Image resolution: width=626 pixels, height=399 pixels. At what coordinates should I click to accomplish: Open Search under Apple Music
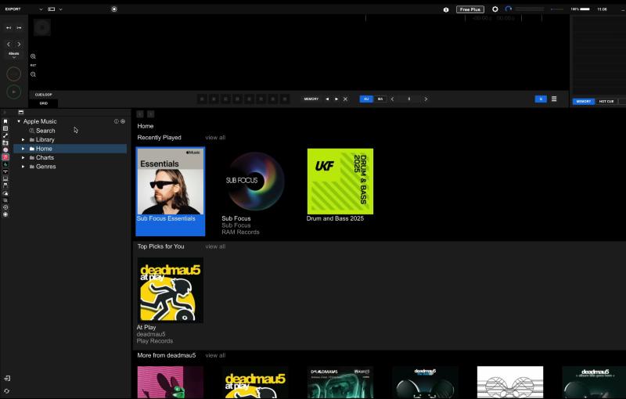pyautogui.click(x=45, y=131)
